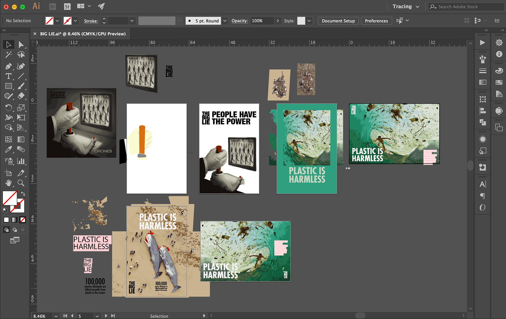Open the 5 pt. Round brush dropdown
506x319 pixels.
(x=225, y=21)
